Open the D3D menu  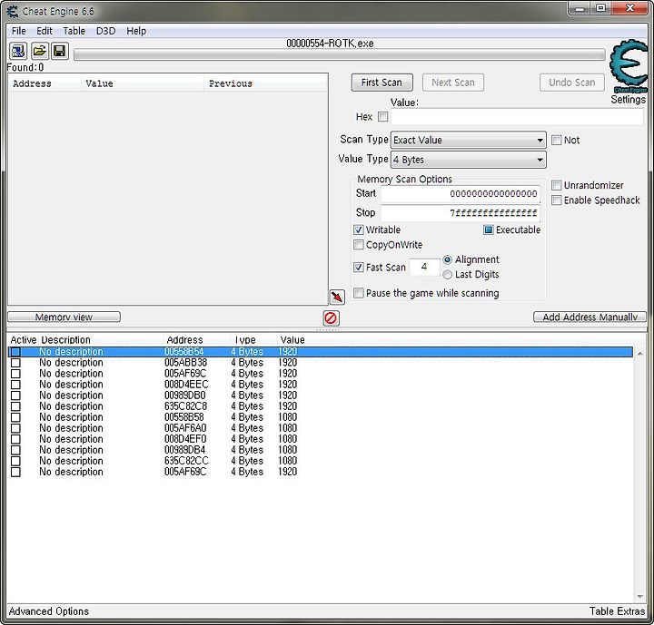pyautogui.click(x=106, y=31)
